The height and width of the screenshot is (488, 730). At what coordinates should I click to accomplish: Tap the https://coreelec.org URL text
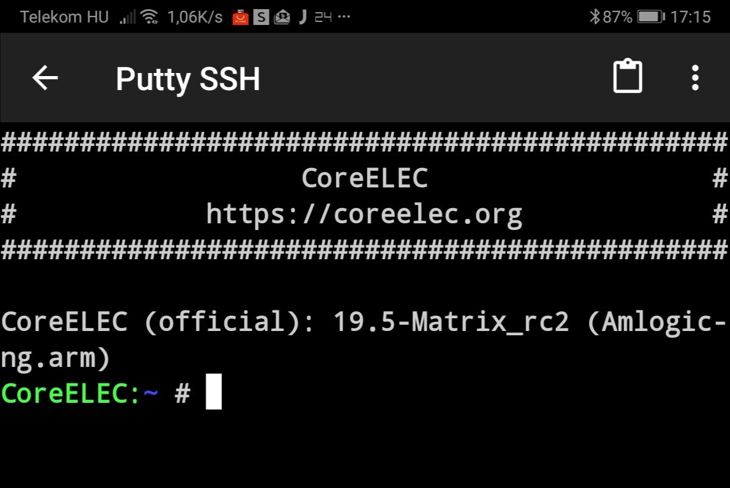click(x=364, y=214)
